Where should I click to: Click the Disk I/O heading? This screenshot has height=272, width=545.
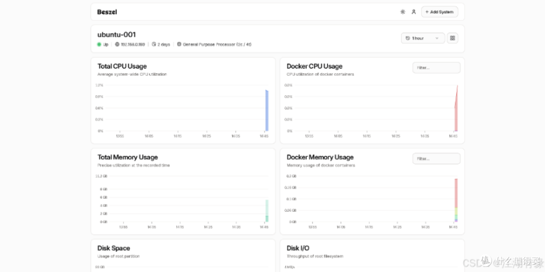pos(298,248)
